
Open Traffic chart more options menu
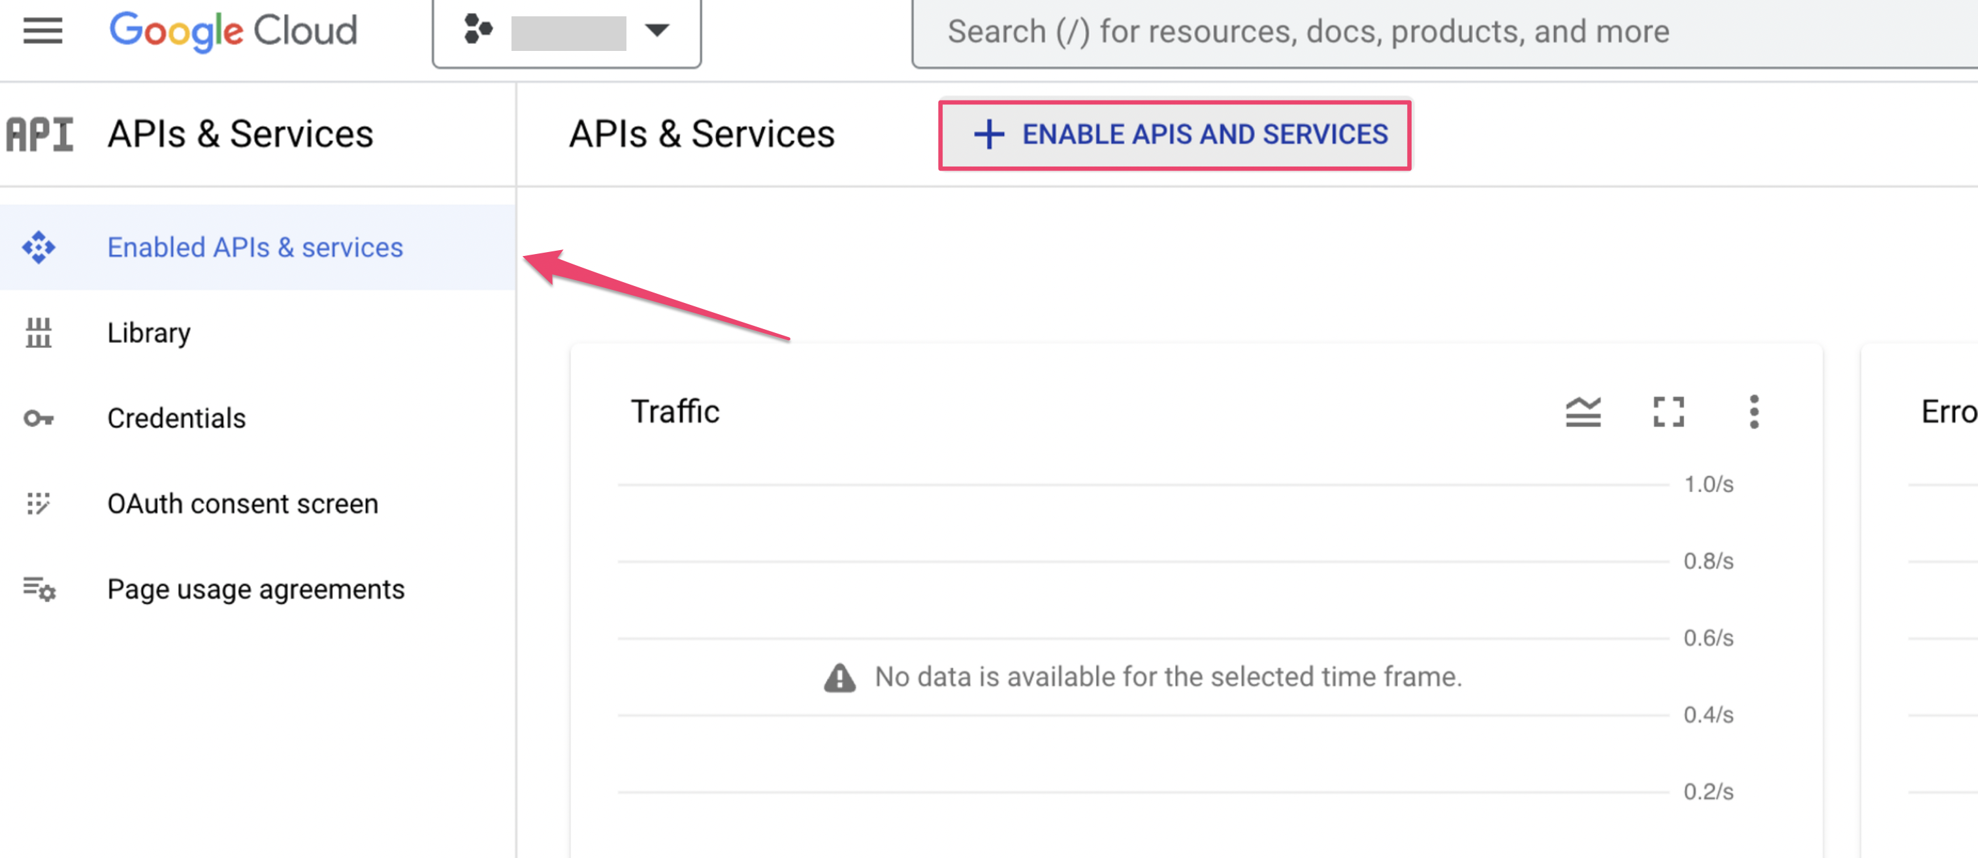click(x=1754, y=411)
